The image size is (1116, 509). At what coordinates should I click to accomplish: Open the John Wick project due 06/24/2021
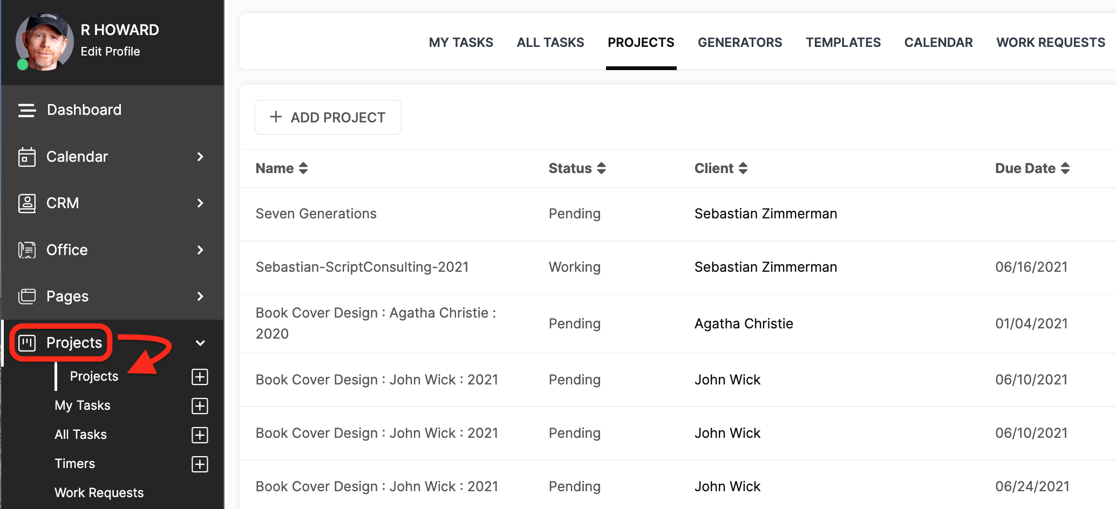pyautogui.click(x=377, y=487)
